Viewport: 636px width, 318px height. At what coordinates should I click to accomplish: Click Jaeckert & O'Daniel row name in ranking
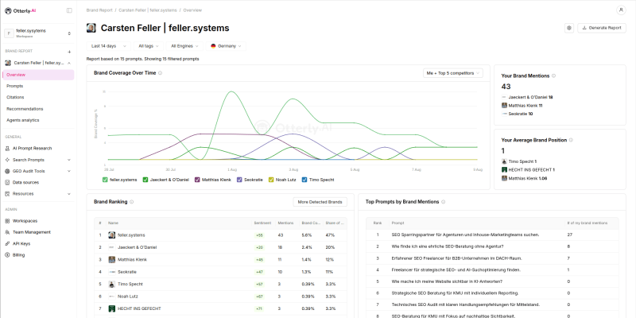pos(137,247)
